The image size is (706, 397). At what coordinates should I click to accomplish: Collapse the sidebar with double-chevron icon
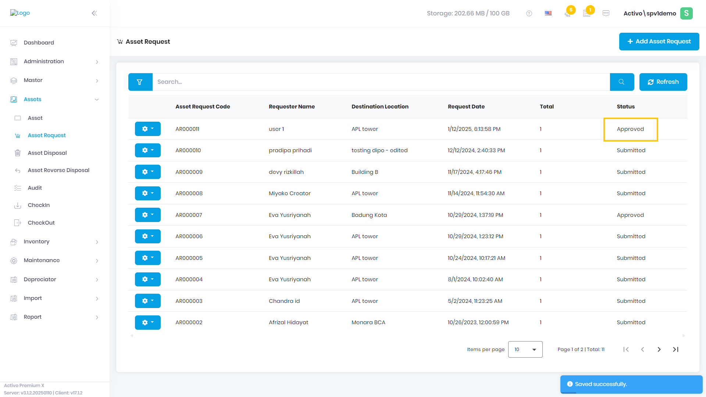(95, 13)
